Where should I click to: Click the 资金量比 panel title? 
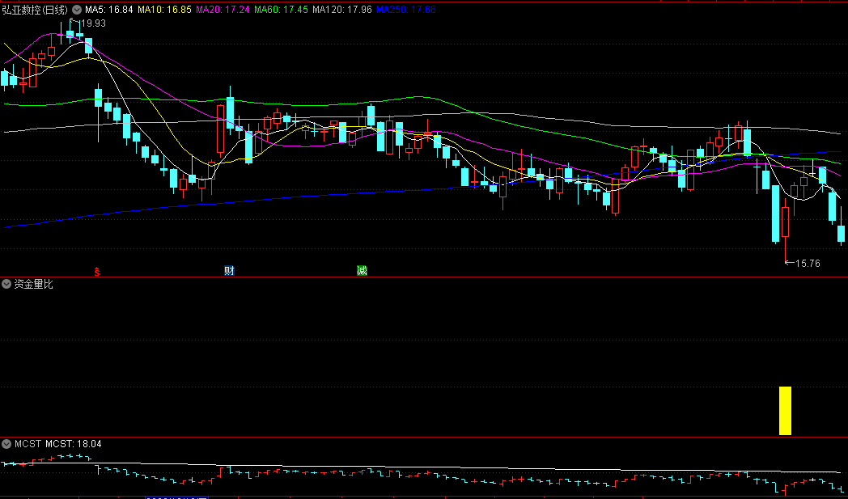[33, 284]
